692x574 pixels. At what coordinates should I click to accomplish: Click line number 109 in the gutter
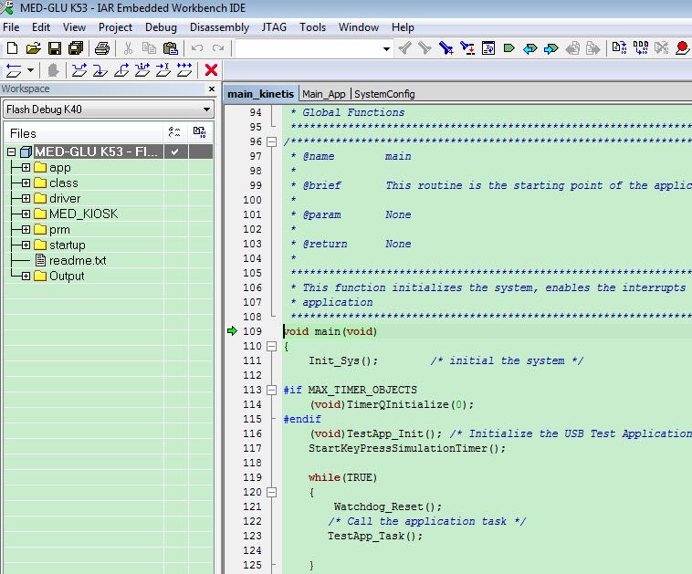tap(253, 331)
